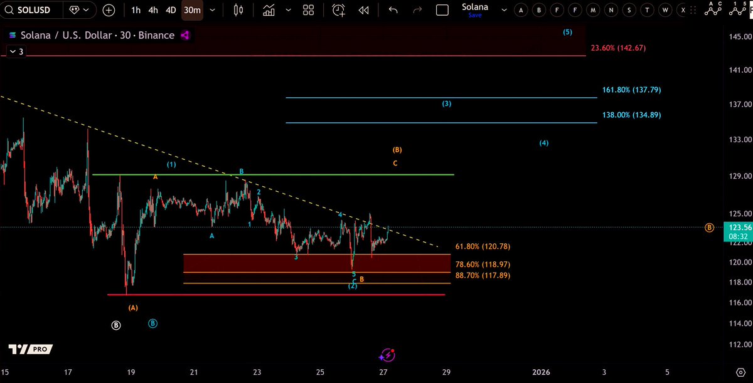Open the Indicators icon
The image size is (753, 383).
pyautogui.click(x=269, y=10)
